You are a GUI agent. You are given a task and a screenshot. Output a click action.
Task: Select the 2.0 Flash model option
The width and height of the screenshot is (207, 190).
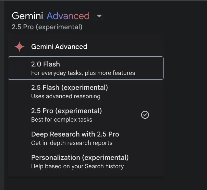point(86,68)
